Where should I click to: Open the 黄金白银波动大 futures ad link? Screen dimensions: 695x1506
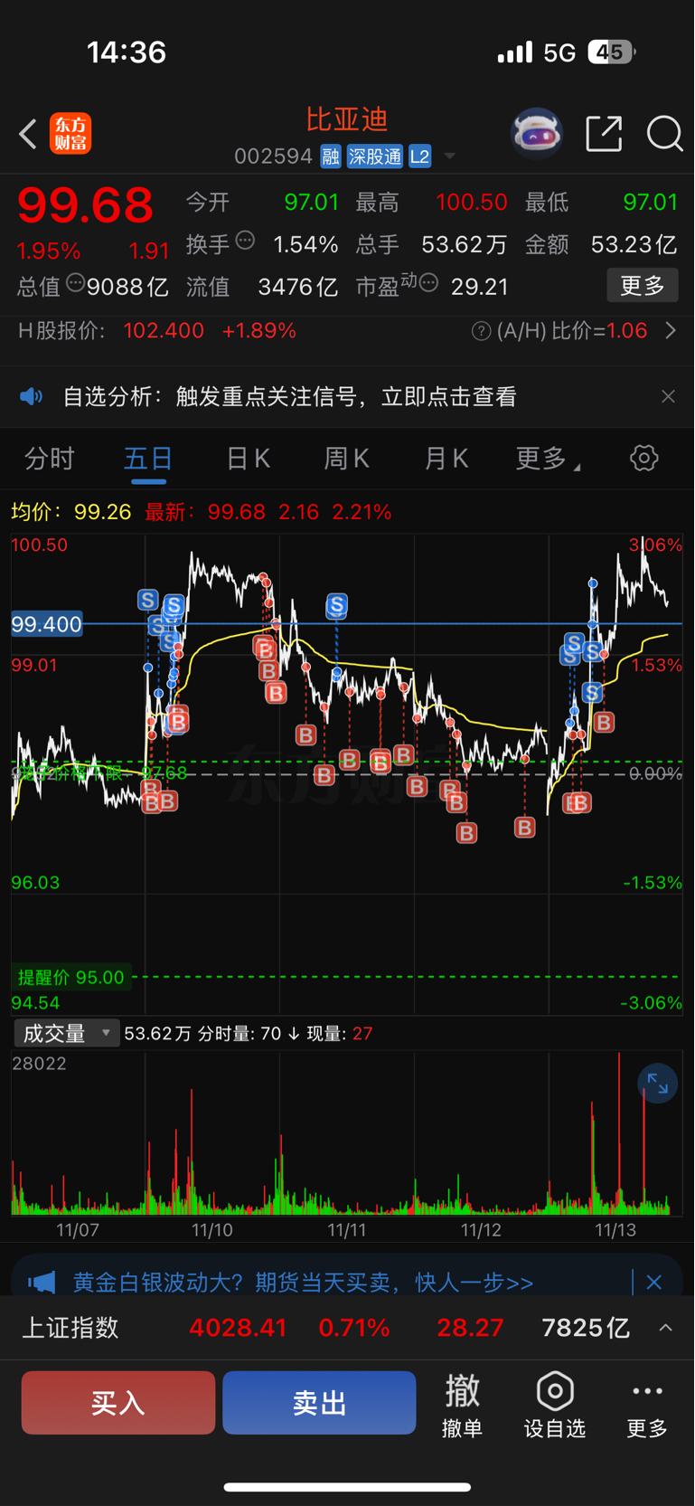(303, 1282)
